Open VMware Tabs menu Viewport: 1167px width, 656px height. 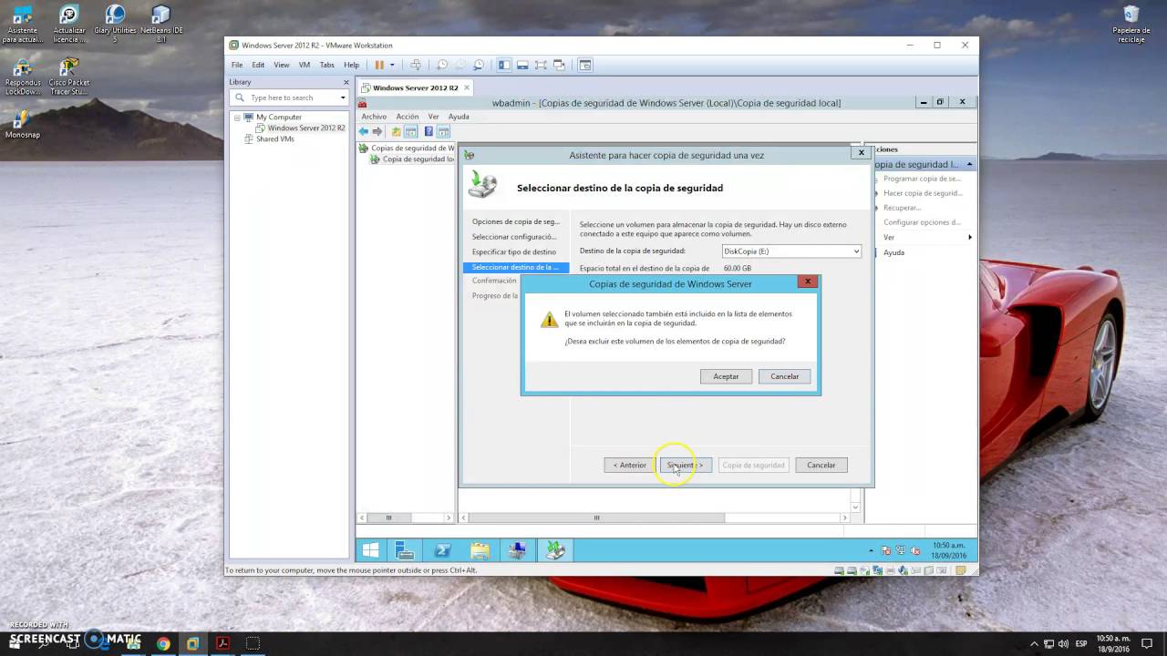click(326, 65)
